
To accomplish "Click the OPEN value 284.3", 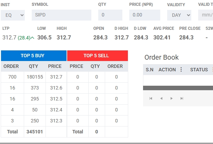I will [x=100, y=37].
